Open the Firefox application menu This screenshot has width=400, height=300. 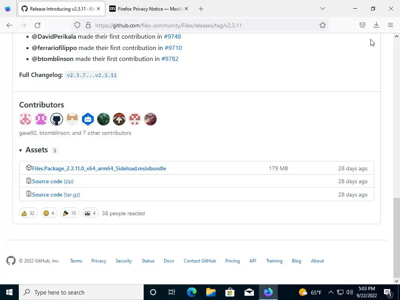pyautogui.click(x=391, y=25)
